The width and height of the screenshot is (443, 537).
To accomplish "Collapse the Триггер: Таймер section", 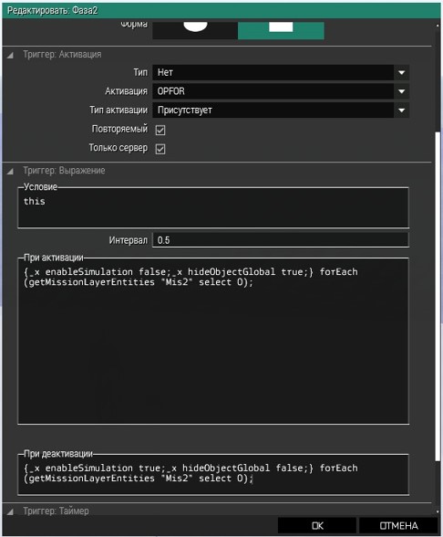I will (10, 511).
